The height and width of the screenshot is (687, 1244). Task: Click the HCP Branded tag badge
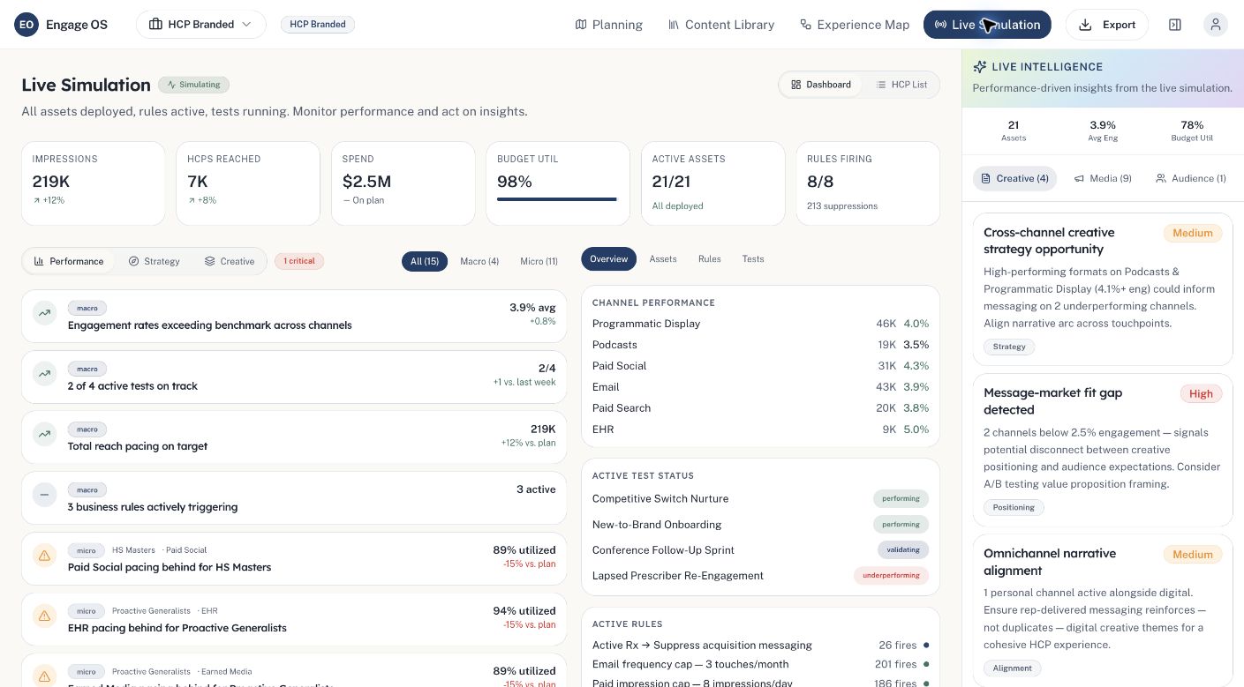[318, 25]
